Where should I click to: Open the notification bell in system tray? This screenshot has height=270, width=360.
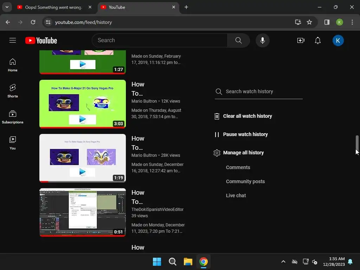(351, 262)
